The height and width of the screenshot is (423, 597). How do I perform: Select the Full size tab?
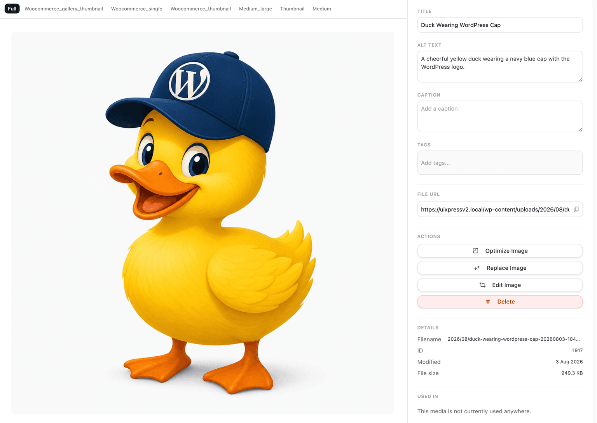12,9
